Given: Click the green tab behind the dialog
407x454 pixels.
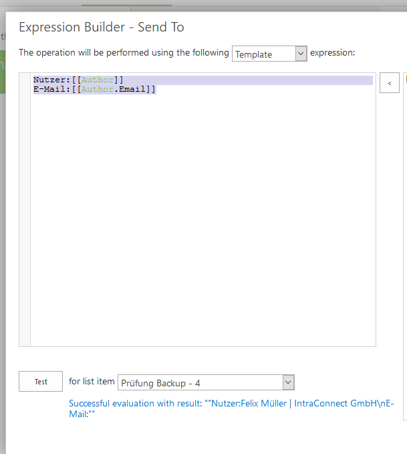Looking at the screenshot, I should [x=106, y=7].
